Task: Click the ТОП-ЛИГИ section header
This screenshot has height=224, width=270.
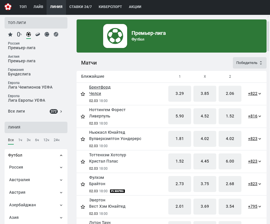Action: (36, 23)
